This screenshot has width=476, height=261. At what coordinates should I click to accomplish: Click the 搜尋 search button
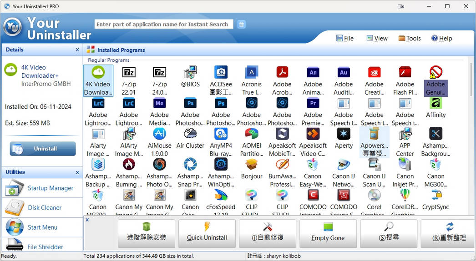389,233
